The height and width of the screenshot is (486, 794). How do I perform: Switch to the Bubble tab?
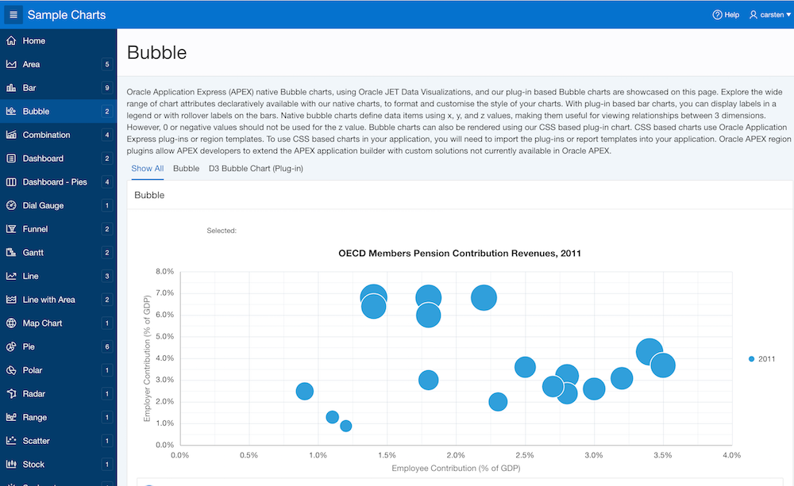[x=186, y=168]
